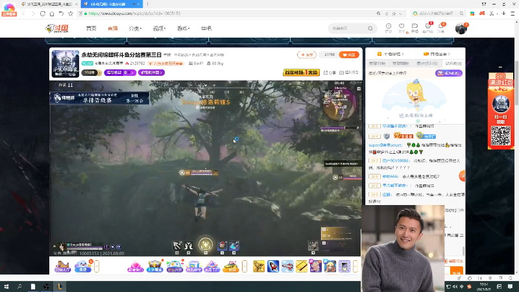This screenshot has width=519, height=292.
Task: Bookmark page with toolbar star icon
Action: click(x=71, y=14)
